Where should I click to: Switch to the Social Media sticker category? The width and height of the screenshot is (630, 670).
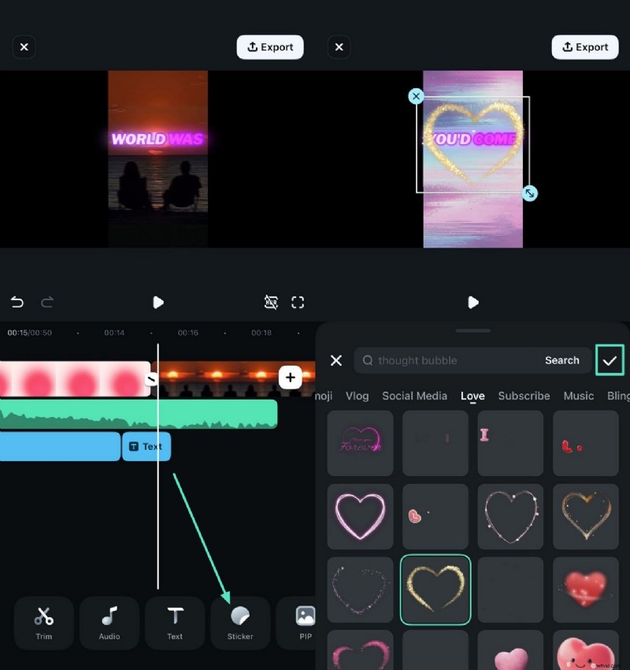coord(414,396)
